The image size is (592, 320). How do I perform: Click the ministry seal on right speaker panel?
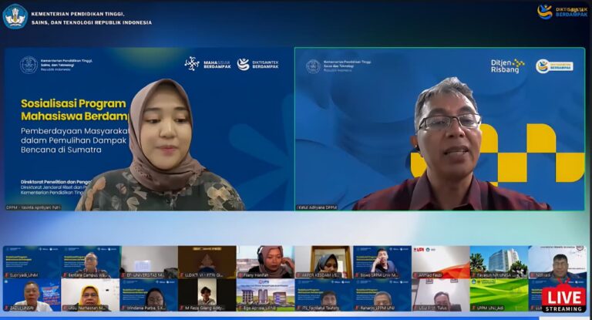click(314, 66)
